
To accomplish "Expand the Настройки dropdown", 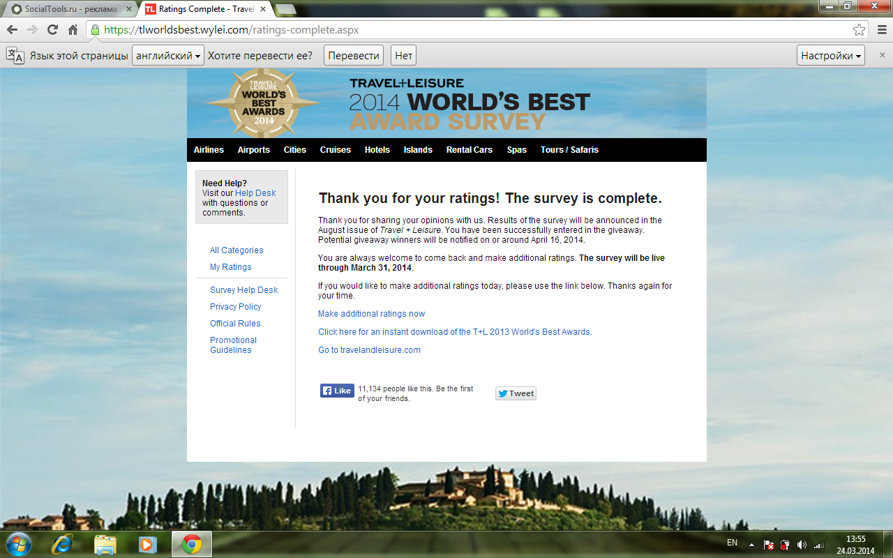I will [x=831, y=56].
